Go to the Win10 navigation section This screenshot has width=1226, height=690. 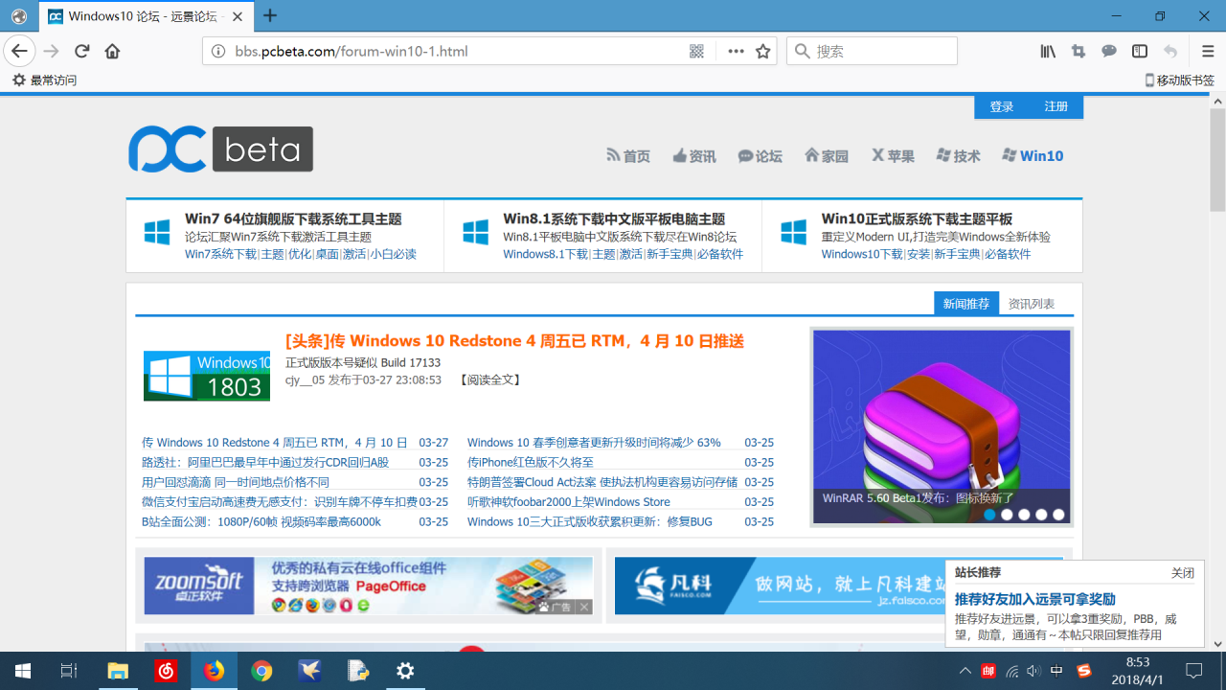(1033, 156)
